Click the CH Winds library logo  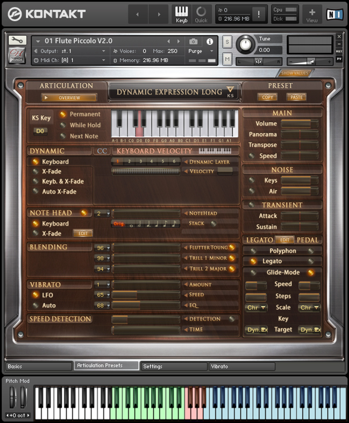point(17,55)
